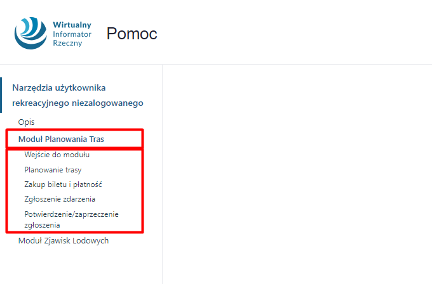This screenshot has height=284, width=432.
Task: Click the Pomoc page heading
Action: coord(132,34)
